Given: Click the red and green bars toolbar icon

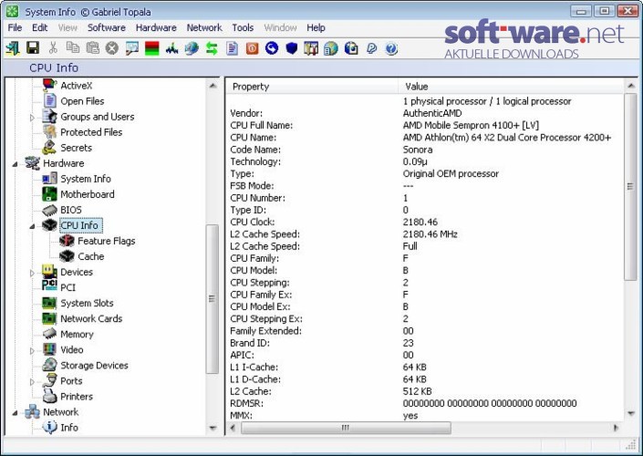Looking at the screenshot, I should click(x=151, y=48).
